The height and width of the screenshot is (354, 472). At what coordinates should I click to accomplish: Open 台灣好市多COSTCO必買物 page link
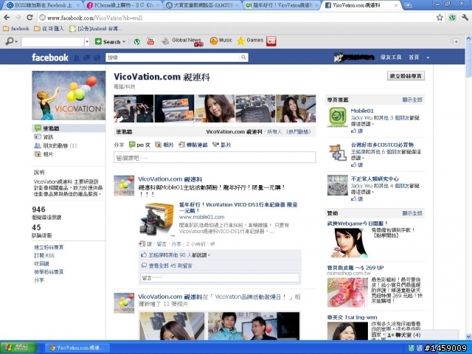(382, 145)
